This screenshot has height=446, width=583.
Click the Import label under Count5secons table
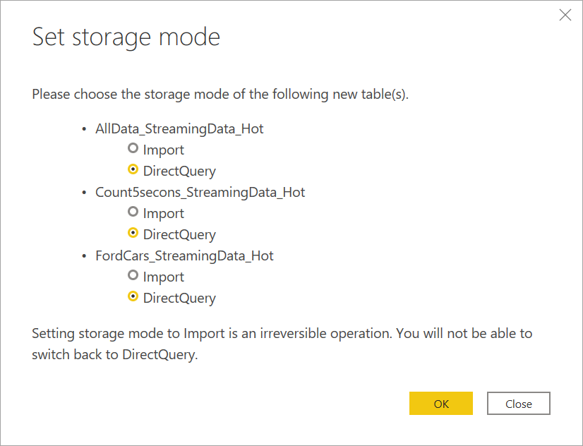164,213
